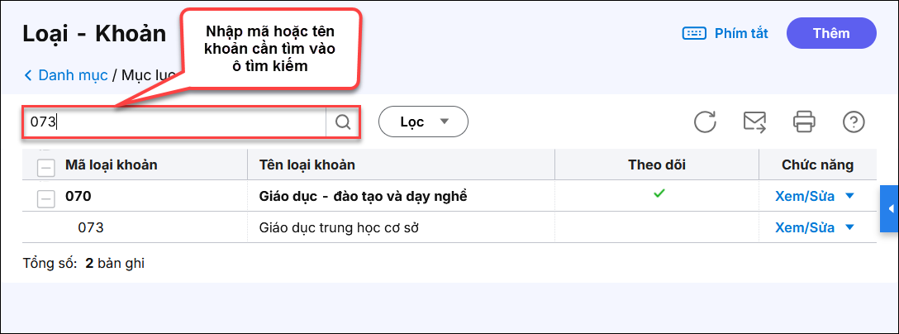
Task: Click the magnifier search icon
Action: 343,122
